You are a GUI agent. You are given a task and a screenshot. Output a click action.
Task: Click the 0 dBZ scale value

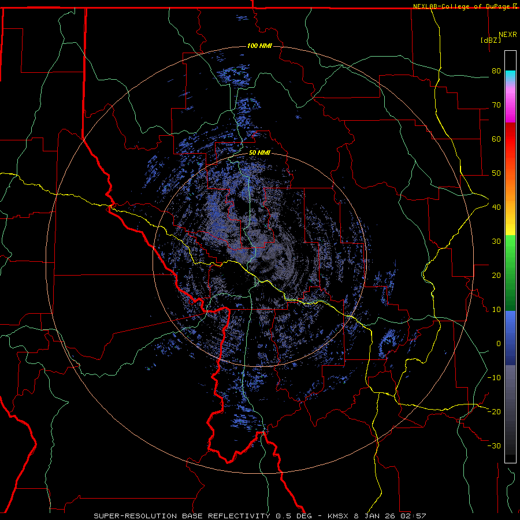point(499,344)
